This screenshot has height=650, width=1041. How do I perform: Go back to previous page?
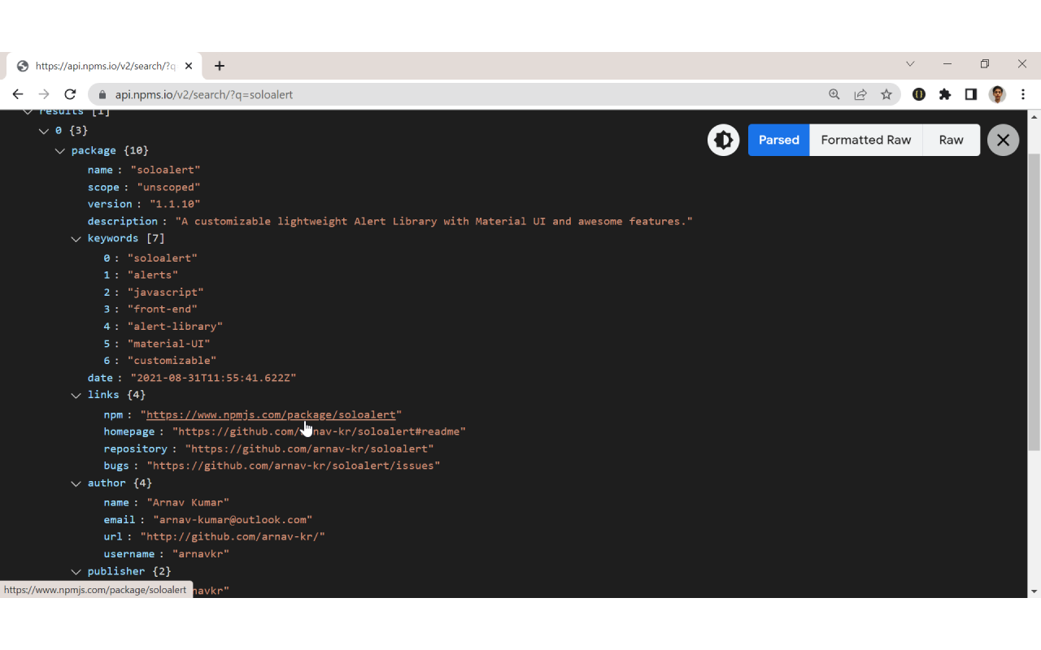click(18, 94)
